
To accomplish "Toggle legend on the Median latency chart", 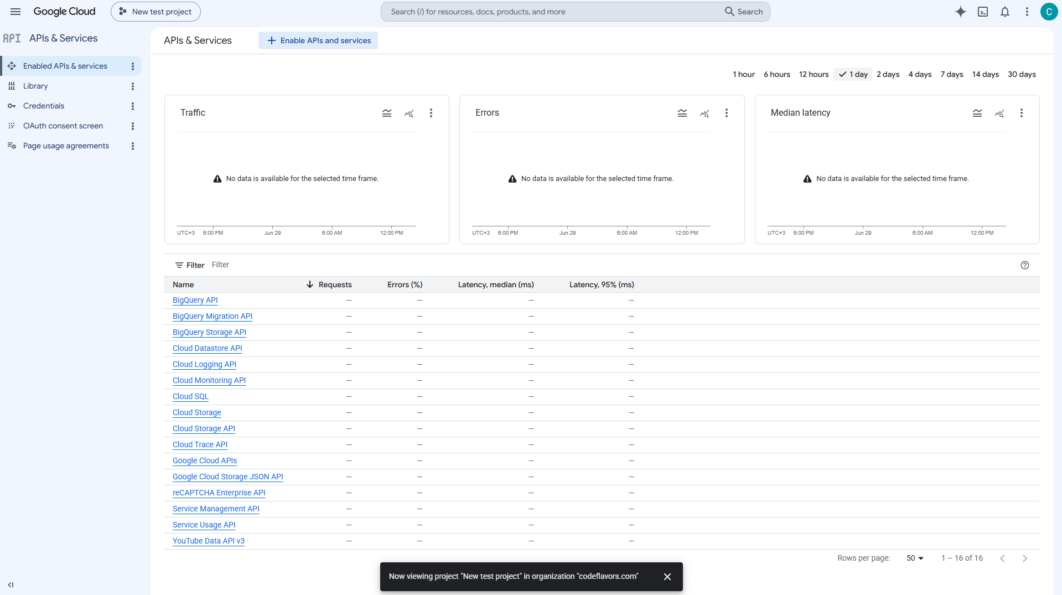I will coord(977,113).
